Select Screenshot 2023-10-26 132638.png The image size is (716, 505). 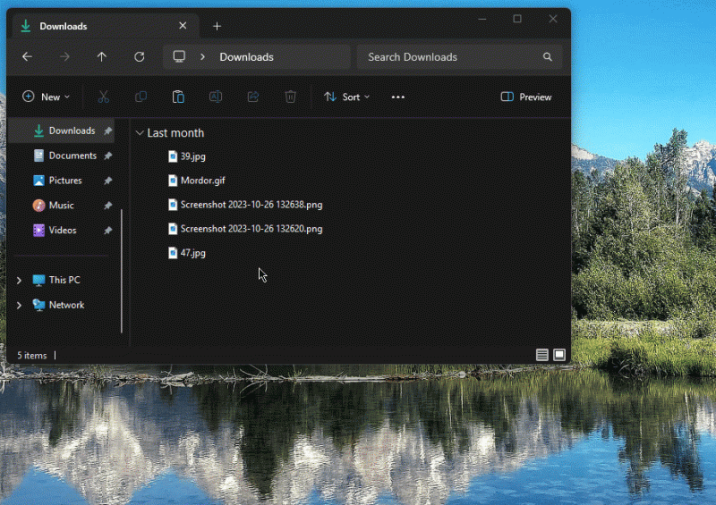[x=245, y=205]
